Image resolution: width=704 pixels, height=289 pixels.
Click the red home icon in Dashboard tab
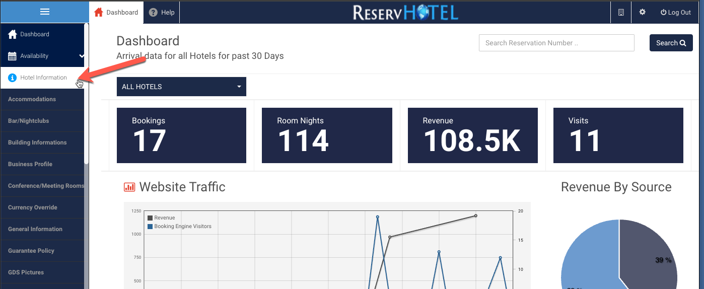[x=99, y=12]
